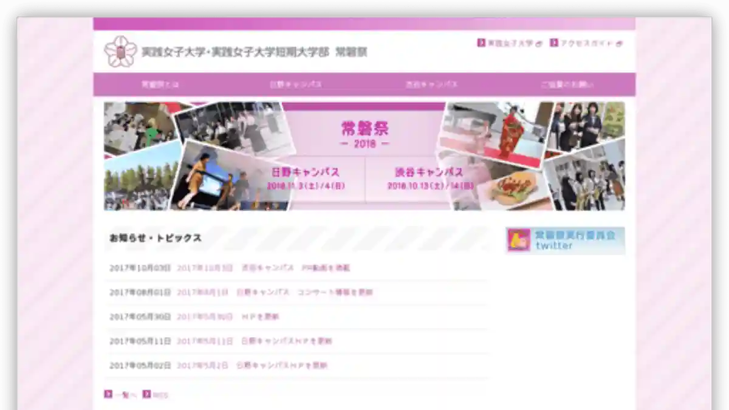729x410 pixels.
Task: Click the arrow icon before アクセスガイド link
Action: (x=554, y=43)
